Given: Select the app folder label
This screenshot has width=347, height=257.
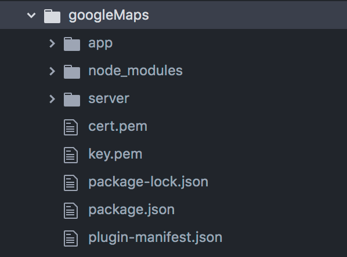Looking at the screenshot, I should [100, 44].
